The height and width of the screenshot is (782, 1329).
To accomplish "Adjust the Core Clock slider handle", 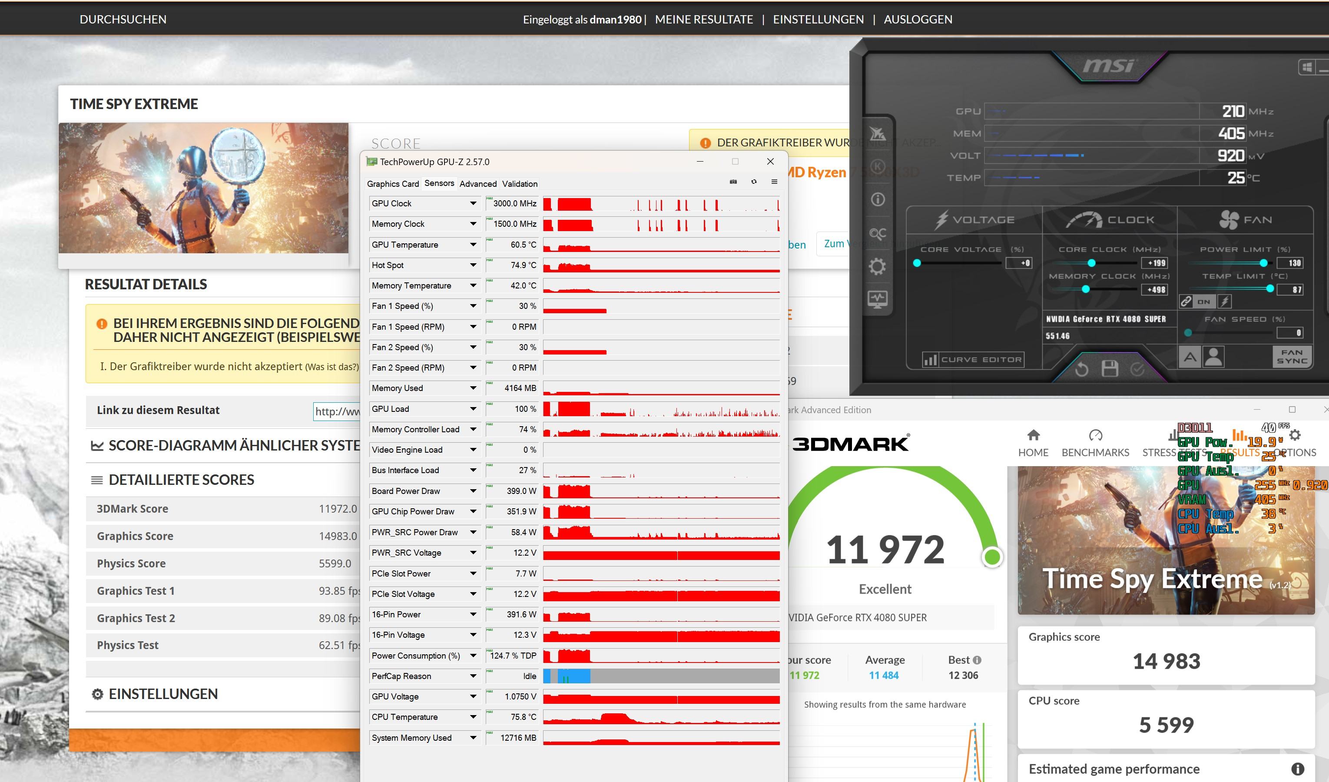I will 1092,263.
